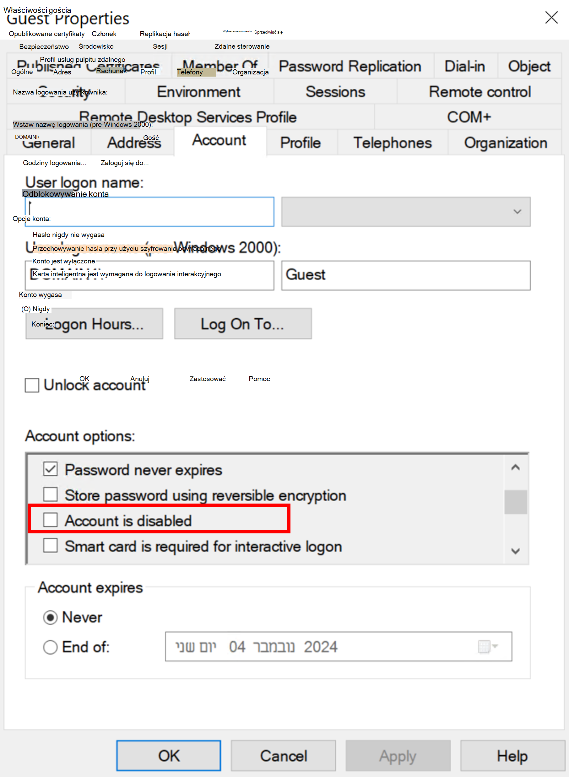Open the Organization tab

pos(505,143)
